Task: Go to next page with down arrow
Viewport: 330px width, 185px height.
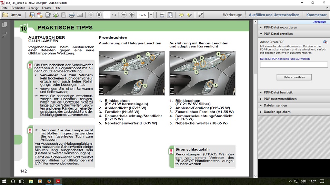Action: coord(99,15)
